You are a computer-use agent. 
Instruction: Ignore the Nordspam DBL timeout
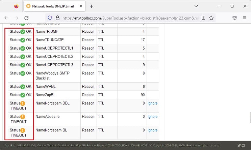152,103
